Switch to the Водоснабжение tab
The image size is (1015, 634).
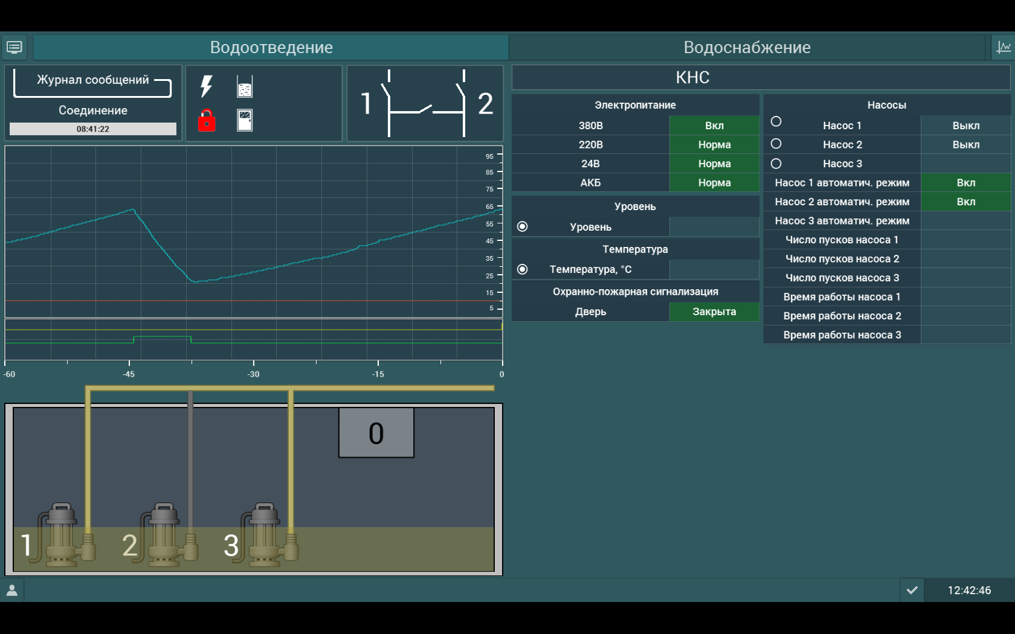[747, 47]
